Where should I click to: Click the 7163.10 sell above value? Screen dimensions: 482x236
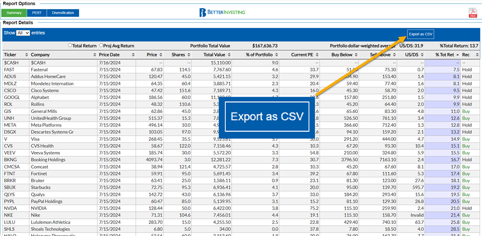[388, 160]
